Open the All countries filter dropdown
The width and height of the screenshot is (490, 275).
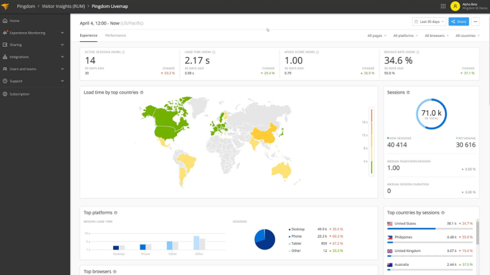[x=467, y=36]
